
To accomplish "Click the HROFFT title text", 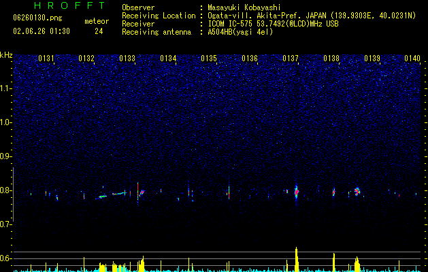I will coord(70,5).
